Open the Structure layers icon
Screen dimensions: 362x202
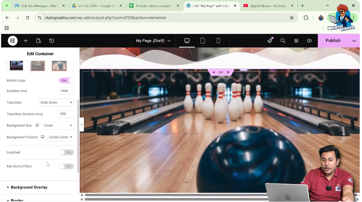pyautogui.click(x=296, y=41)
